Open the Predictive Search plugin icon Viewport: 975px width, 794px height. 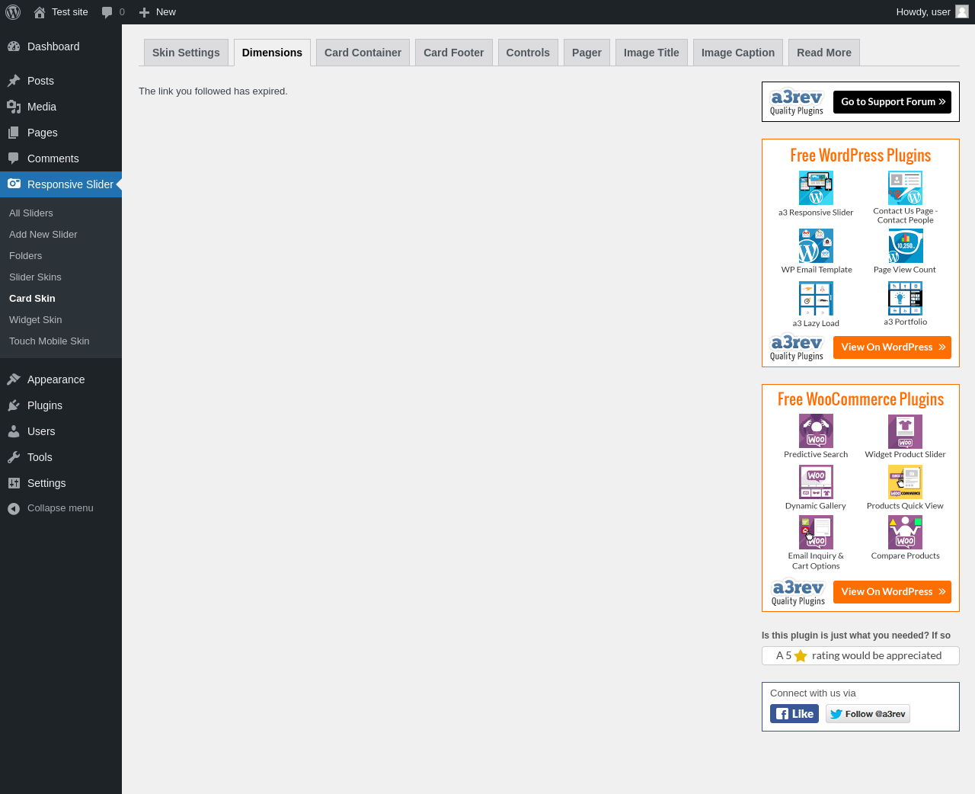(x=816, y=431)
